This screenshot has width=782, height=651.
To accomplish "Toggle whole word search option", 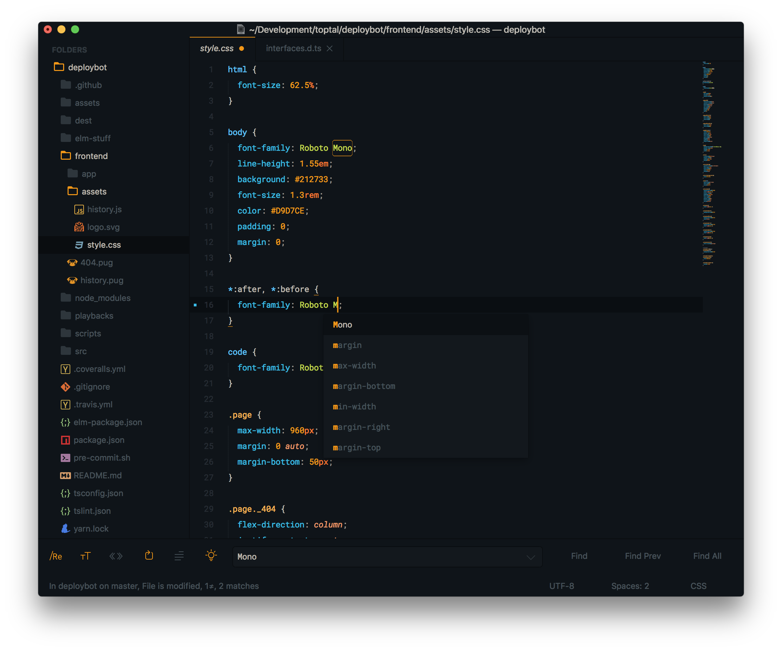I will coord(116,556).
